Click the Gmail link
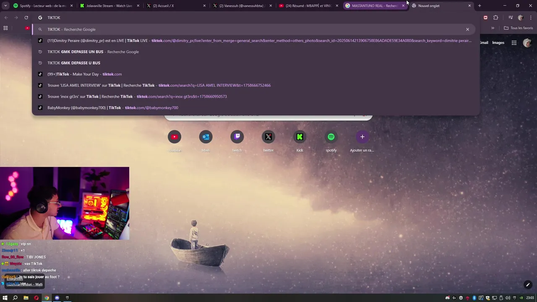Screen dimensions: 537x302 (x=484, y=43)
